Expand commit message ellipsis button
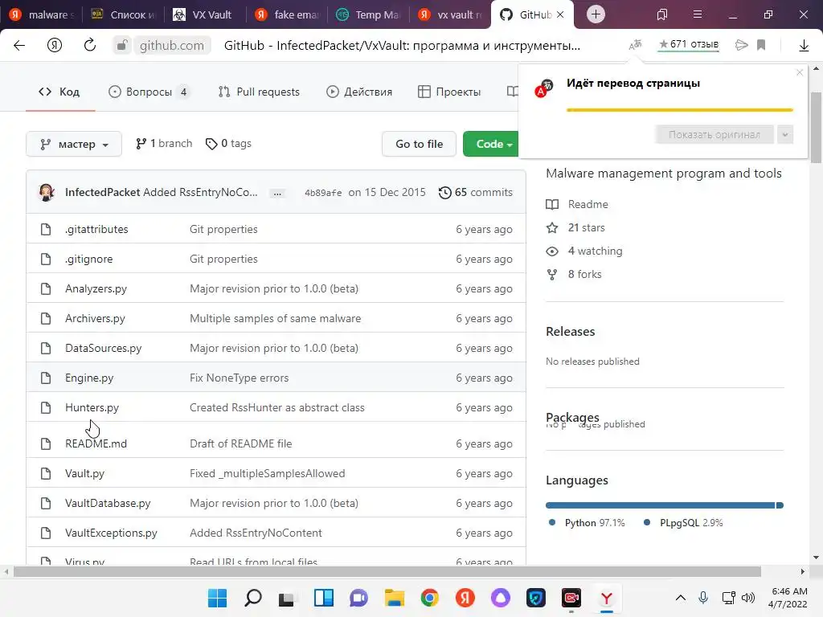 point(277,193)
